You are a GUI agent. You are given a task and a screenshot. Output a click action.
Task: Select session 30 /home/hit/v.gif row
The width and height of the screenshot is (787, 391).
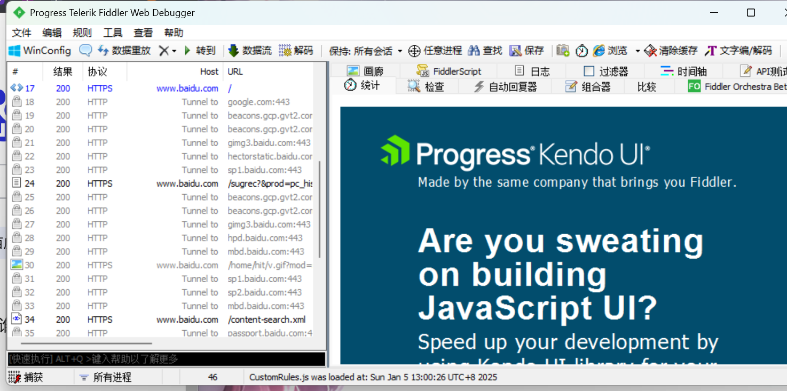(x=161, y=265)
